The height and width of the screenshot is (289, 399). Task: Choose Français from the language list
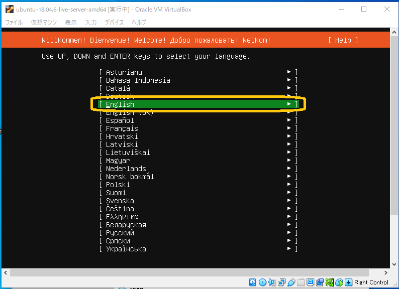point(122,128)
